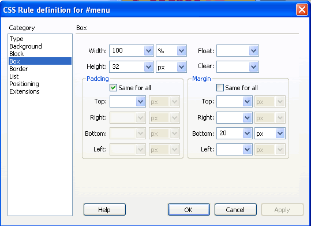Open the Height unit px dropdown
311x226 pixels.
(182, 67)
